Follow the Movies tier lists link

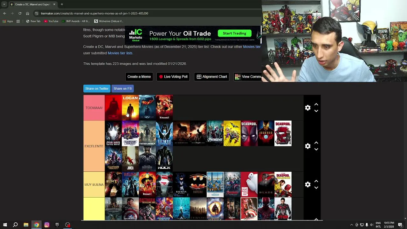click(120, 53)
